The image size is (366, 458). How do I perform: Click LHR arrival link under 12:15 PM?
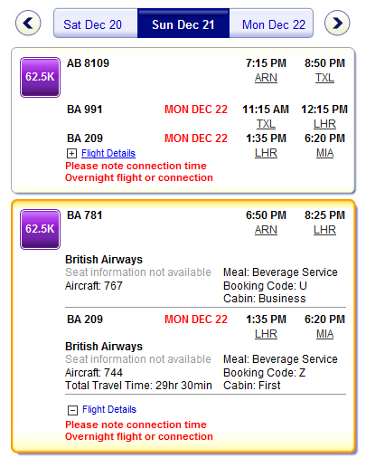[x=324, y=124]
